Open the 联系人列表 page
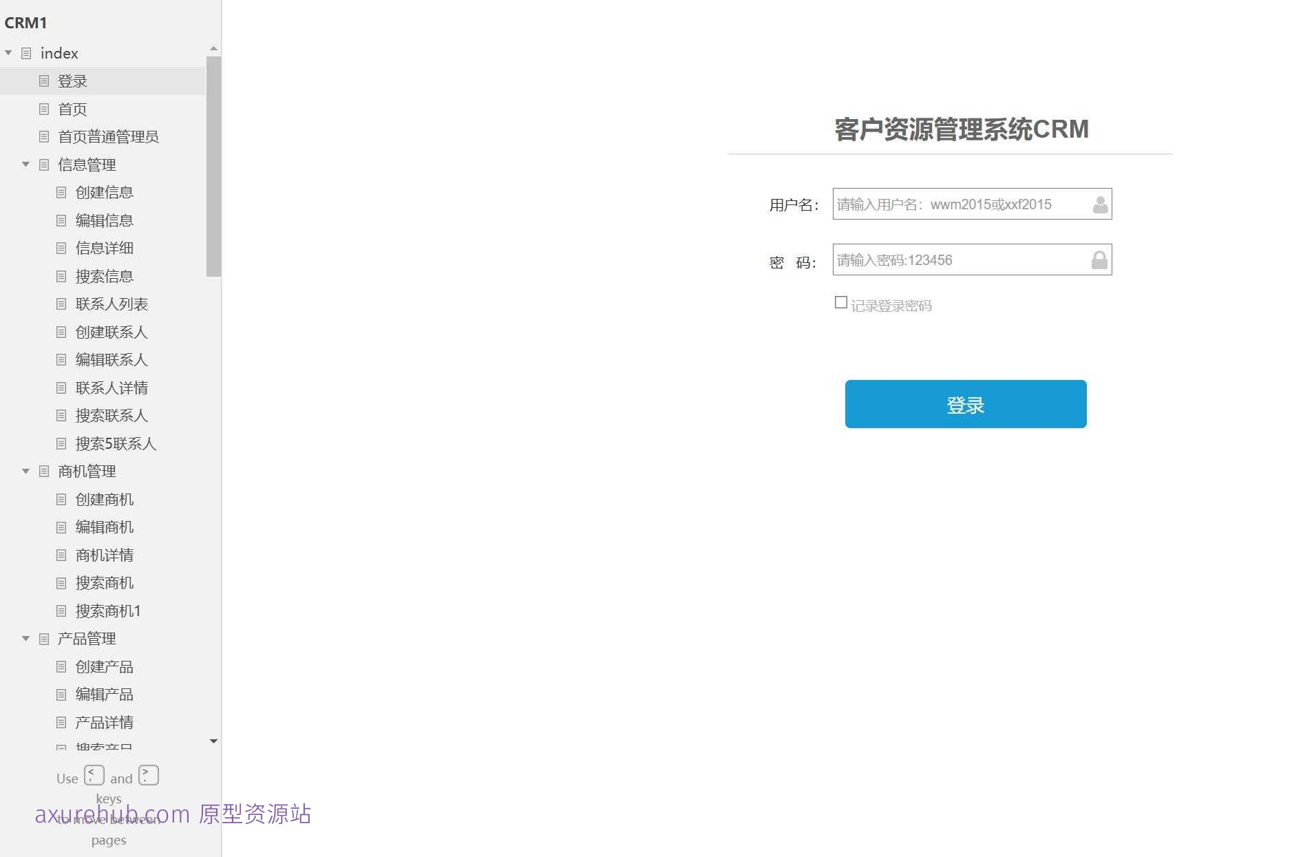Screen dimensions: 1303x857 pos(112,304)
